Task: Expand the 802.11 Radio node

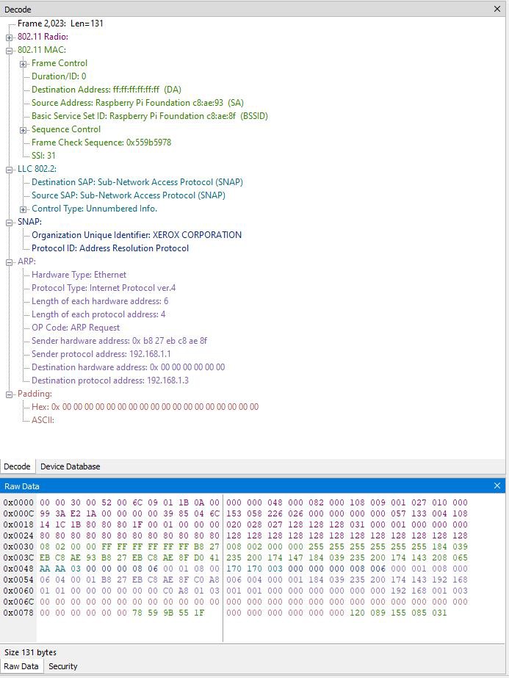Action: coord(9,37)
